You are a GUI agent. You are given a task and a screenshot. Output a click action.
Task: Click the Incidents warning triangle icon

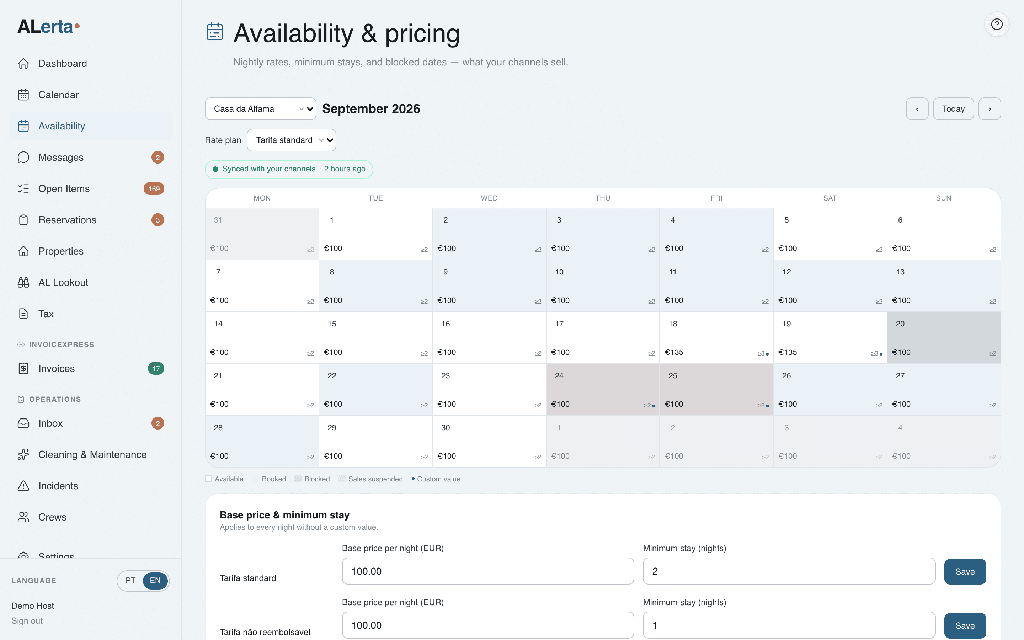tap(23, 486)
